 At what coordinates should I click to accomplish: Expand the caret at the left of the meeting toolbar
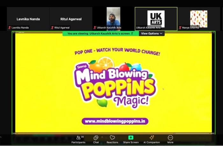pos(1,137)
